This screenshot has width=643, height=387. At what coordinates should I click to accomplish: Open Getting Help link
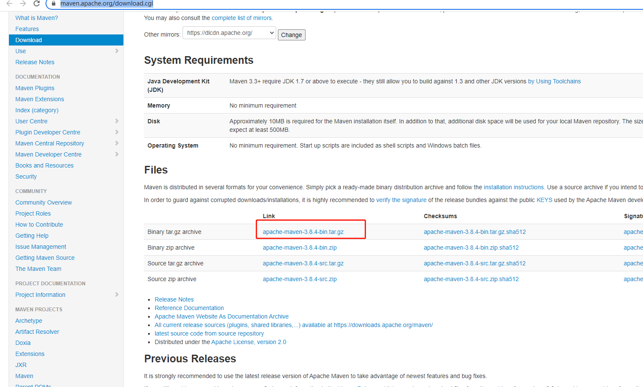(32, 236)
